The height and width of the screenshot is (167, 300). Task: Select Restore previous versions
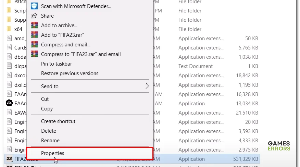(x=70, y=73)
